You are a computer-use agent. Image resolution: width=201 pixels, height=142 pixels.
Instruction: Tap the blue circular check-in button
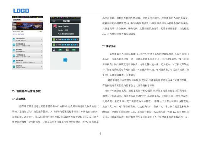point(65,60)
